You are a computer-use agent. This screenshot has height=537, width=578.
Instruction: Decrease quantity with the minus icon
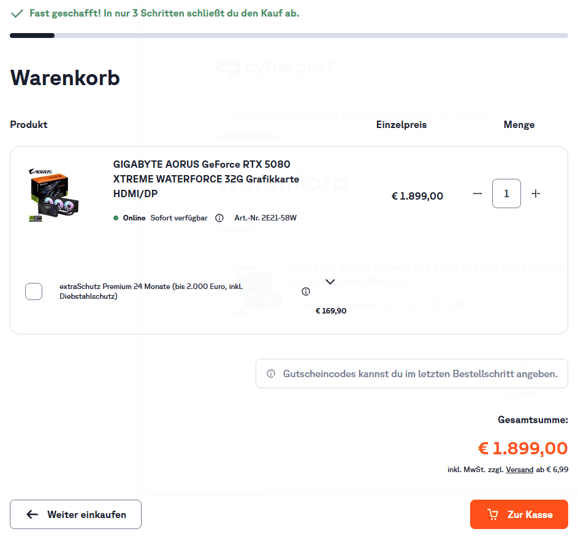coord(477,193)
